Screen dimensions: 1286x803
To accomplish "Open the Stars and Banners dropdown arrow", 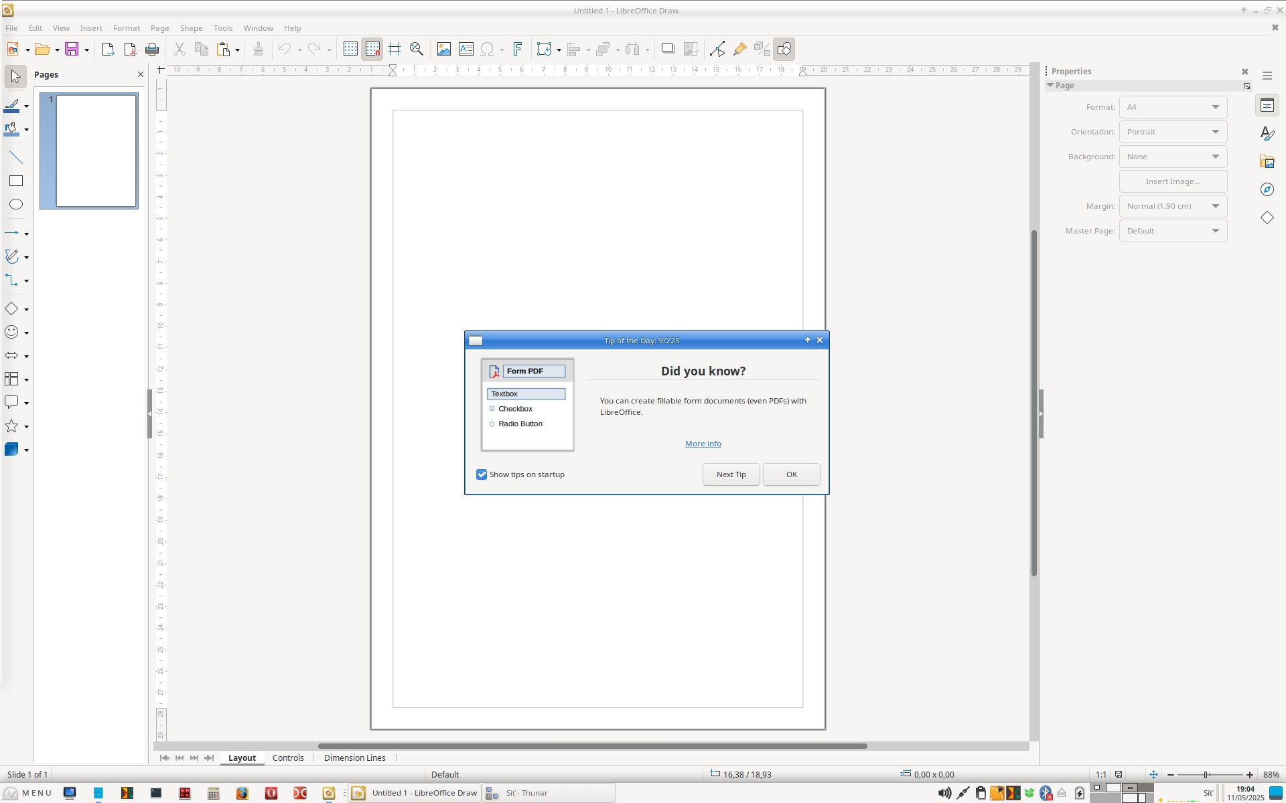I will coord(26,426).
